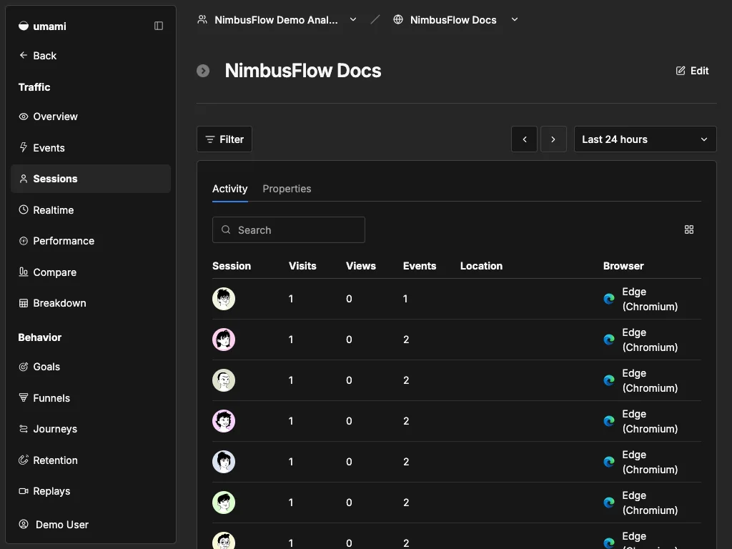Click the Traffic section heading
Image resolution: width=732 pixels, height=549 pixels.
34,86
